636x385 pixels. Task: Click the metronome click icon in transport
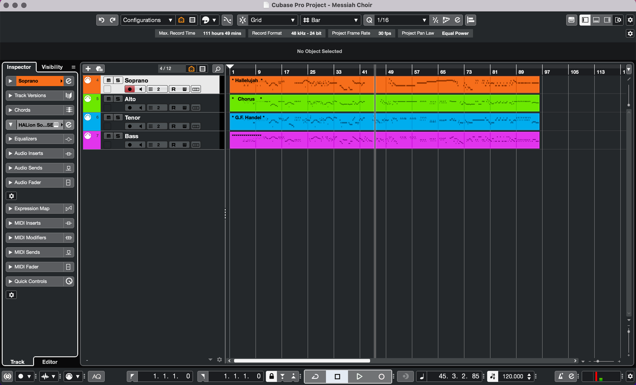pos(561,376)
